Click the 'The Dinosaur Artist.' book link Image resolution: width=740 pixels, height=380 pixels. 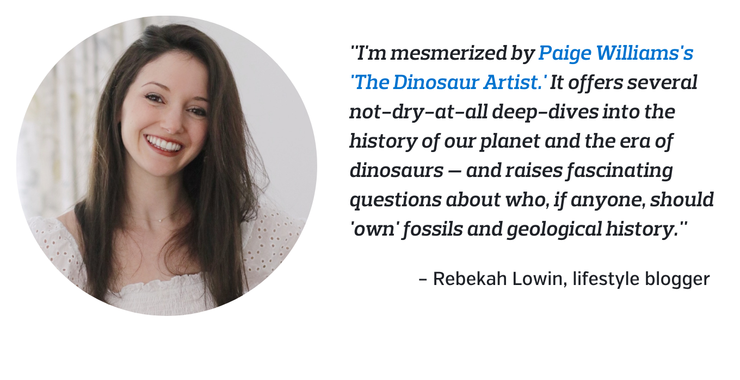448,83
